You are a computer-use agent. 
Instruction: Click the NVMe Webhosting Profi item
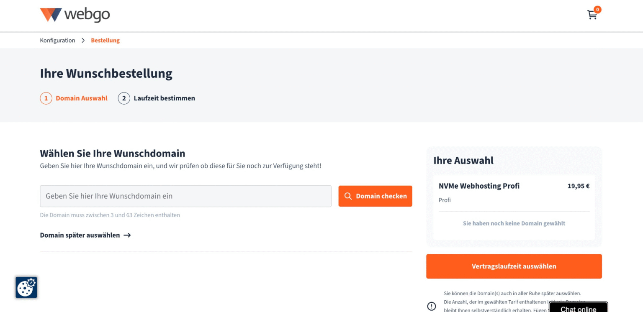pos(479,186)
